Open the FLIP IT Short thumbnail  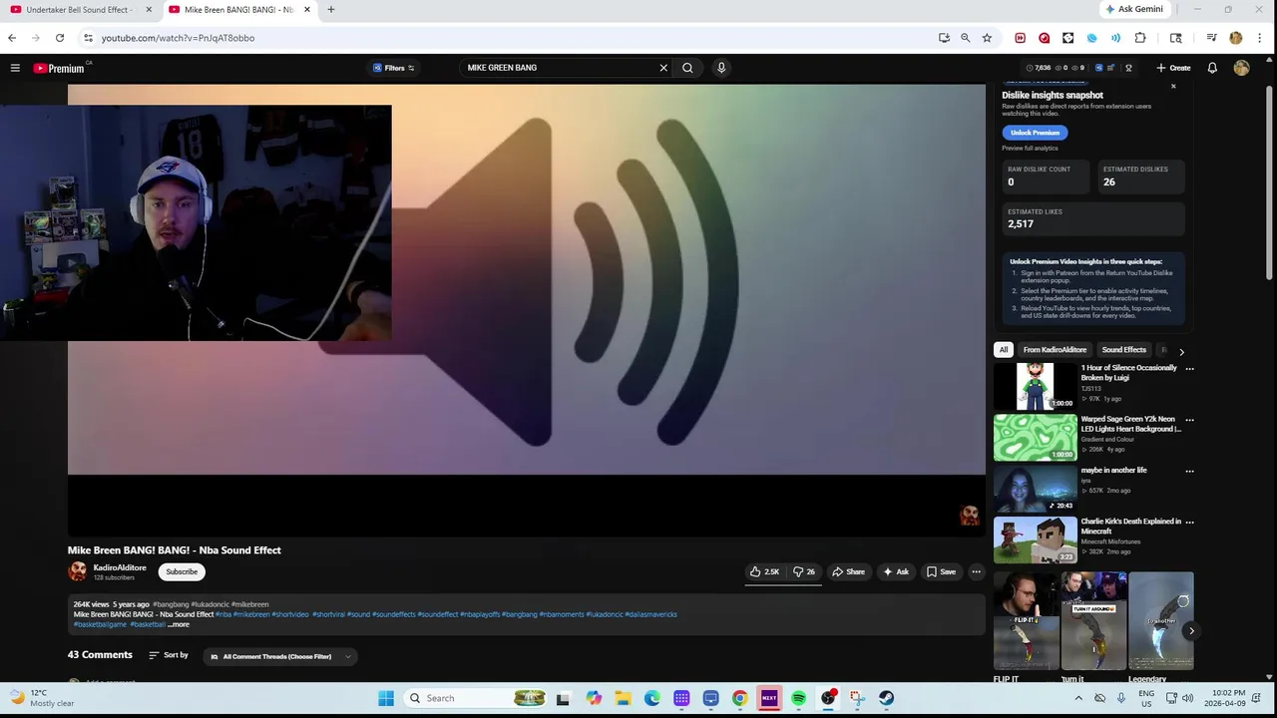(1026, 620)
